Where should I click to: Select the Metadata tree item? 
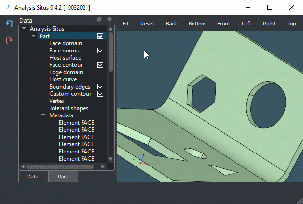61,115
